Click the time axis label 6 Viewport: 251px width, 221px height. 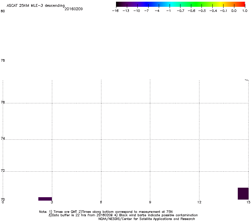click(101, 202)
